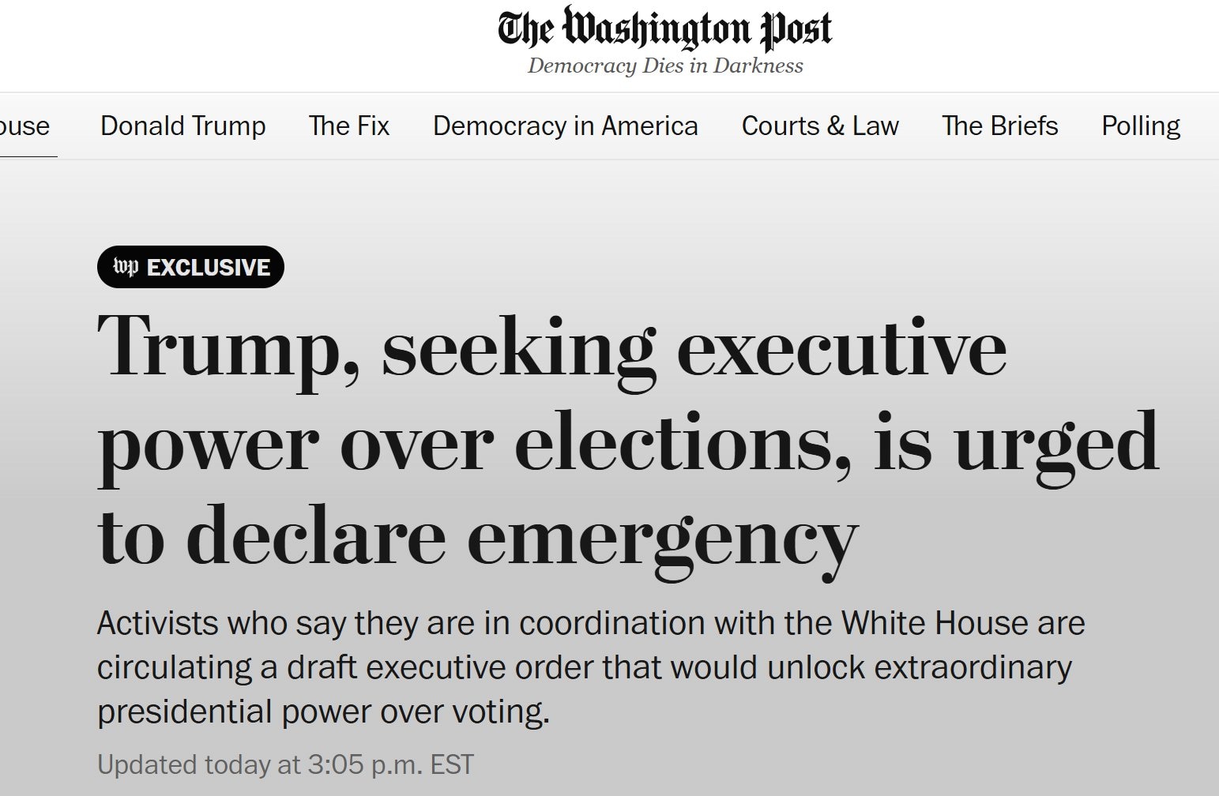This screenshot has height=796, width=1219.
Task: Click "White House" phrase in the subheadline
Action: (x=935, y=624)
